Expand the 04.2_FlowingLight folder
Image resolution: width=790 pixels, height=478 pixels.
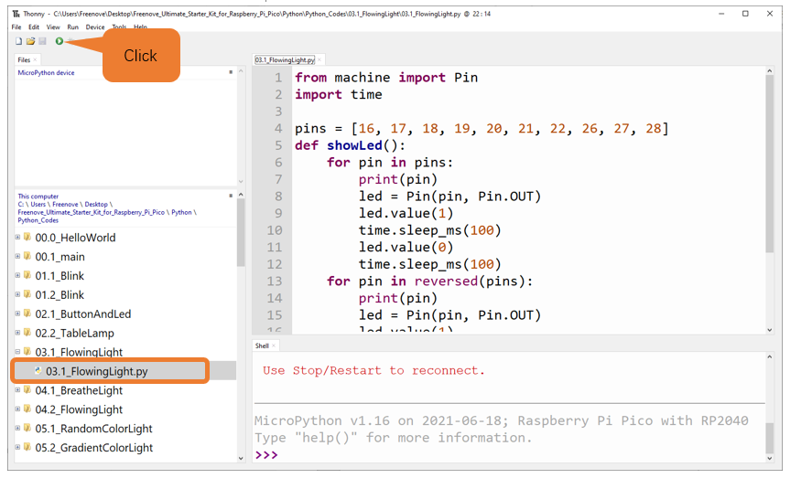tap(17, 409)
